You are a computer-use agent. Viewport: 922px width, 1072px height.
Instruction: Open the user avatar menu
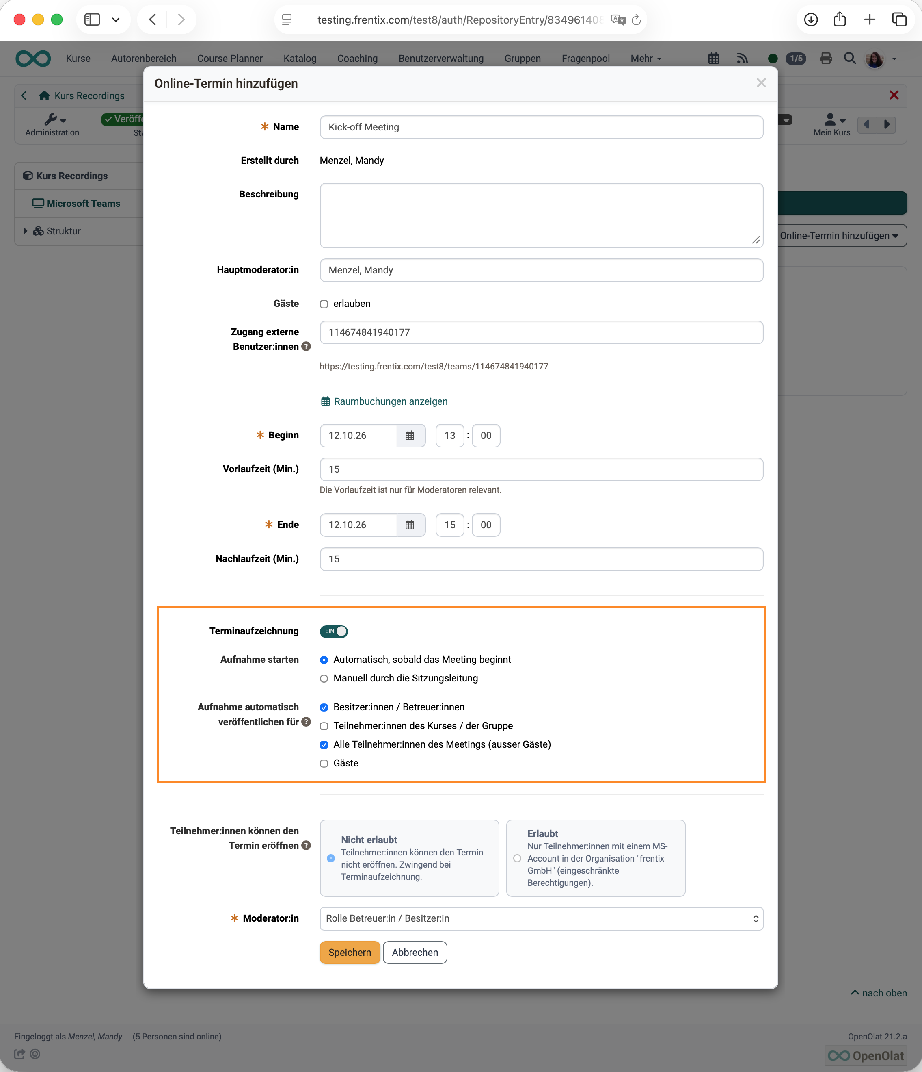click(x=881, y=59)
